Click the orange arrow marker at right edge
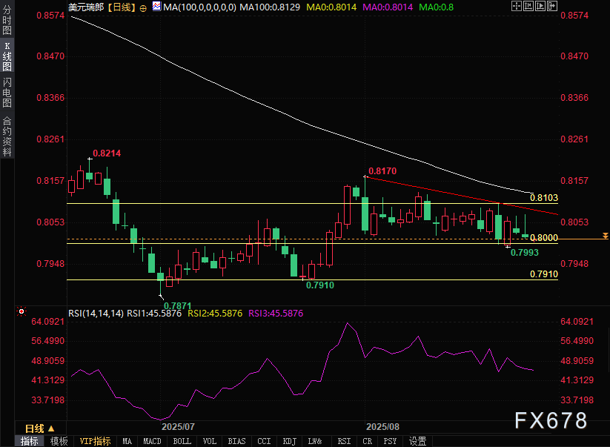 tap(606, 236)
